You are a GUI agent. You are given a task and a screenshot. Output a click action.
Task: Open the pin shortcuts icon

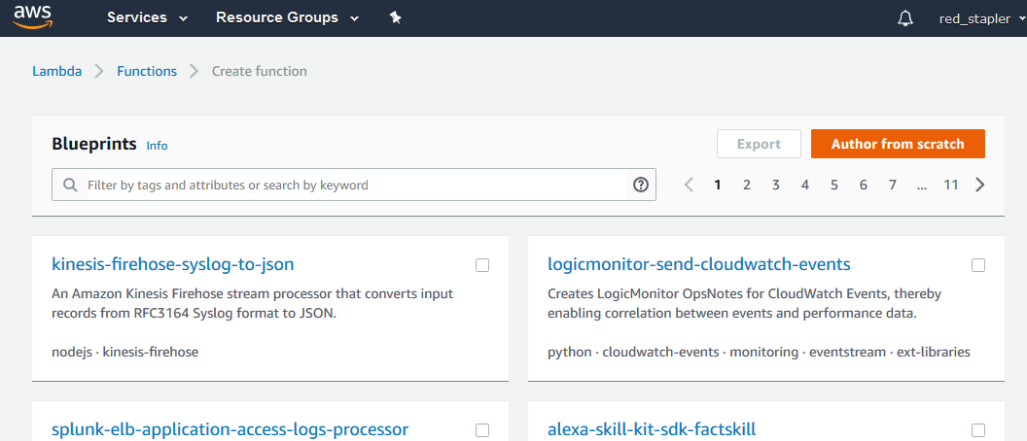coord(395,17)
